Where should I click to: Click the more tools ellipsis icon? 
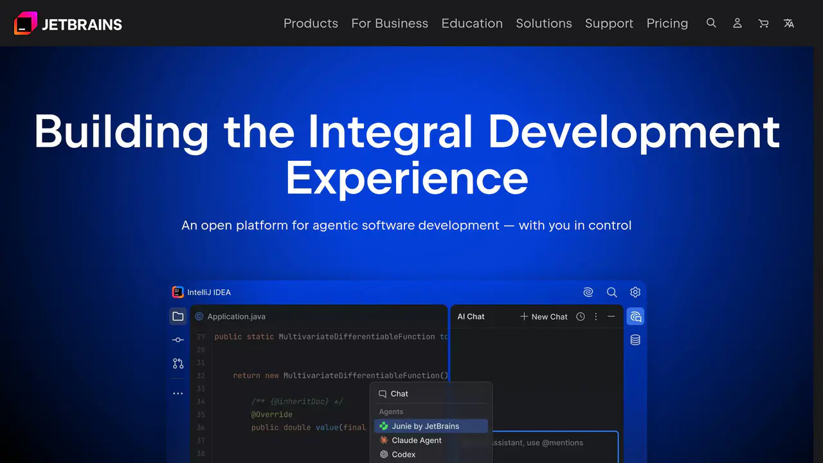click(x=178, y=394)
